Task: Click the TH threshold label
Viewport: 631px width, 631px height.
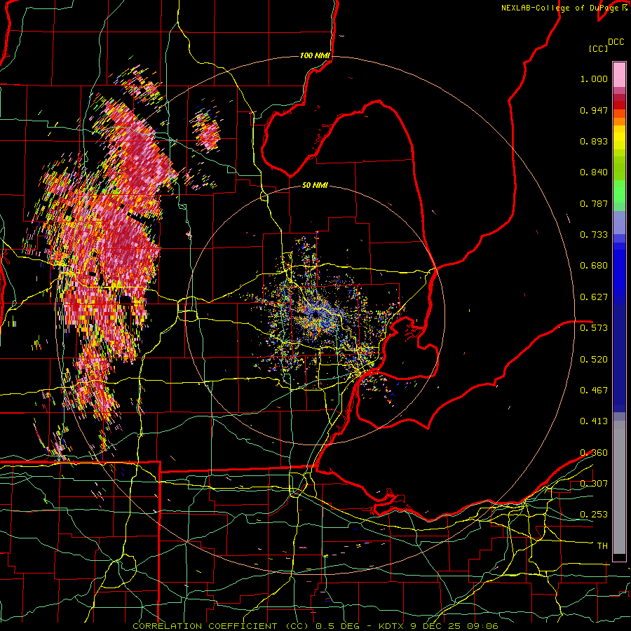Action: click(602, 546)
